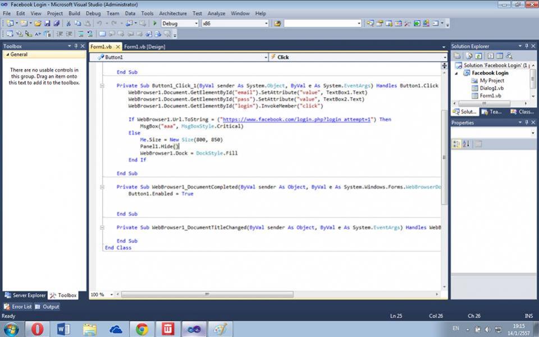This screenshot has width=539, height=337.
Task: Open Word from the Windows taskbar
Action: coord(63,330)
